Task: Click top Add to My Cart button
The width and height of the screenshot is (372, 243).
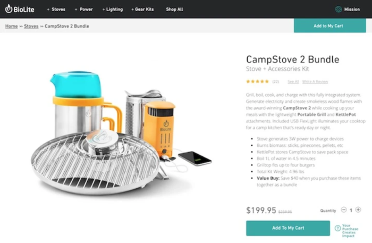Action: click(x=330, y=26)
